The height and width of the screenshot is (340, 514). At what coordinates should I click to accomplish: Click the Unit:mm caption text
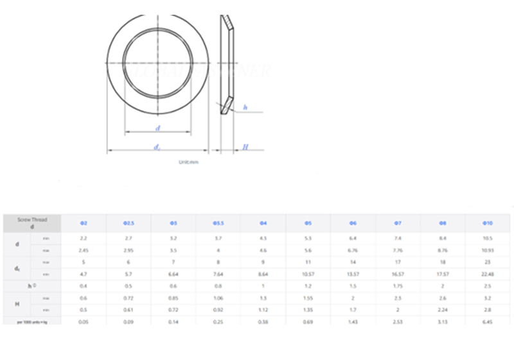click(x=189, y=162)
